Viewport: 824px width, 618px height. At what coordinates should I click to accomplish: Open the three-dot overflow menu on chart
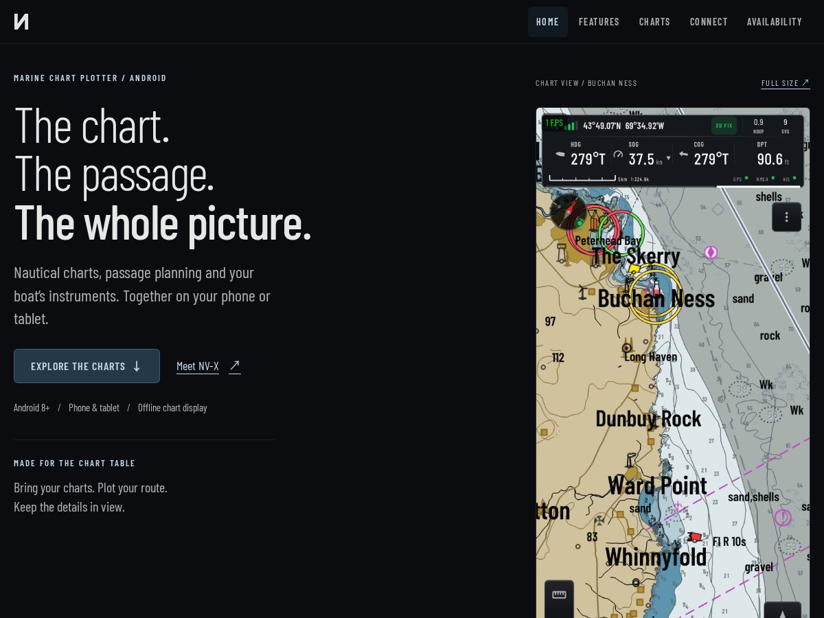[x=786, y=217]
